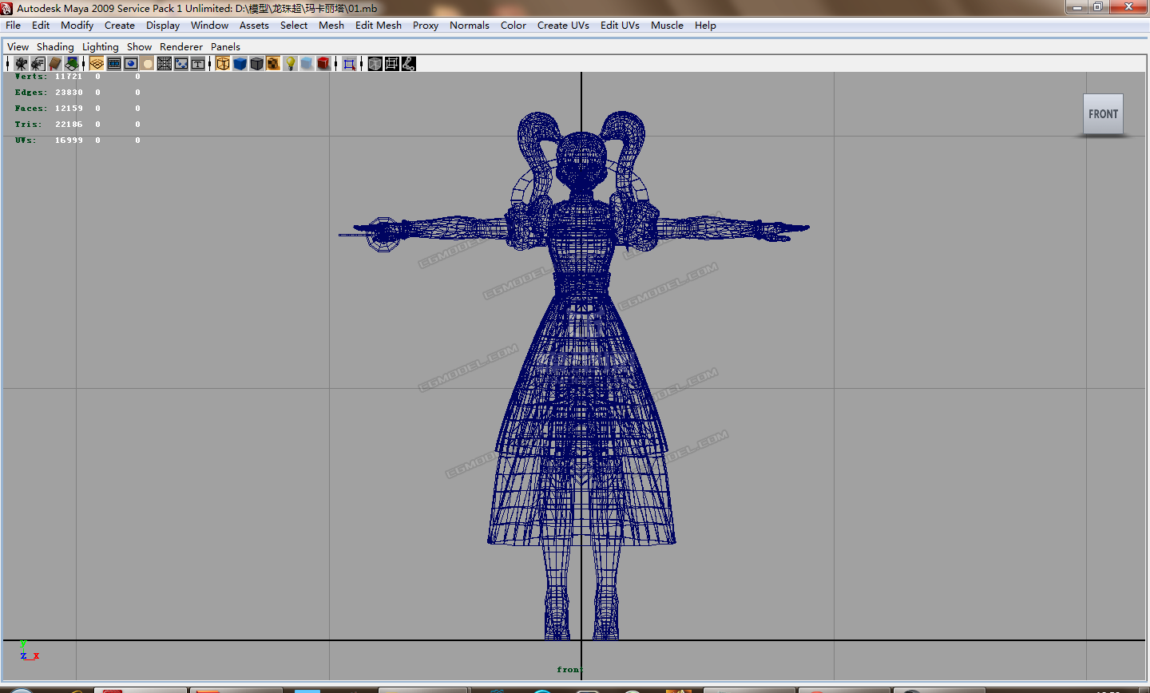Open the Edit Mesh menu

tap(379, 25)
